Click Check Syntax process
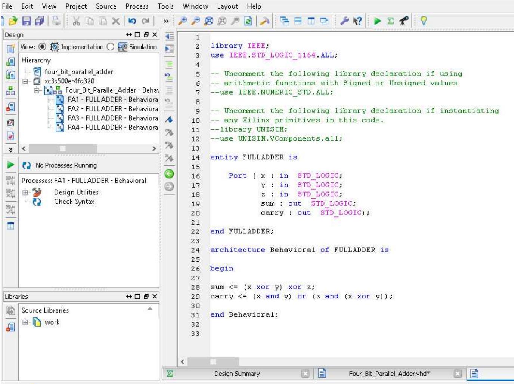 74,202
